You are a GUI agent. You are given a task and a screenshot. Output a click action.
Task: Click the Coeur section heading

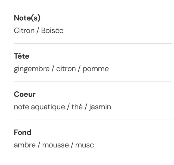pyautogui.click(x=25, y=94)
